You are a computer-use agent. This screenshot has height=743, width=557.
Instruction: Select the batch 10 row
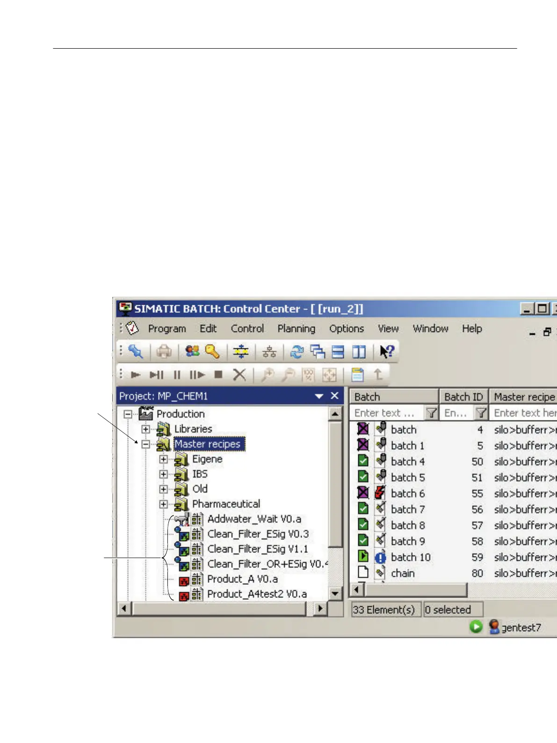pyautogui.click(x=454, y=557)
